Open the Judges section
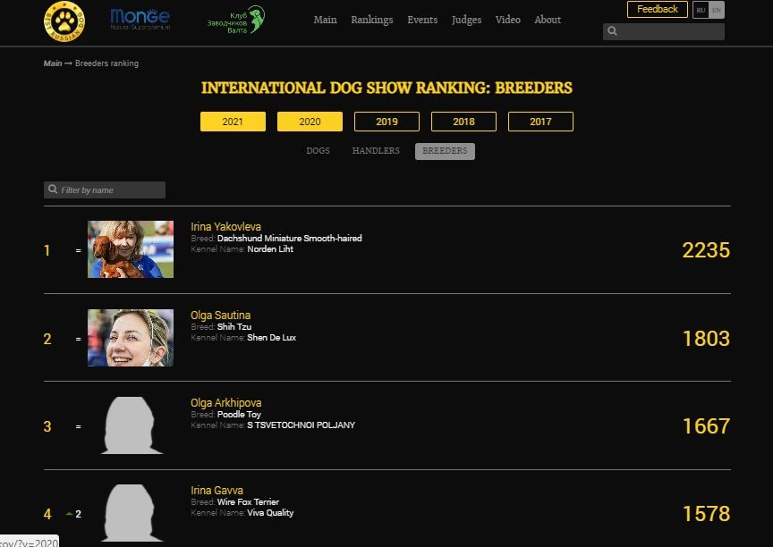Screen dimensions: 773x547 466,20
